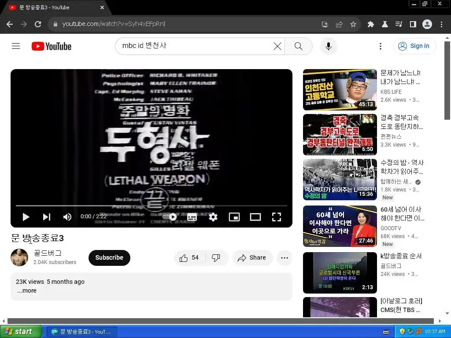Dislike this video

point(216,258)
